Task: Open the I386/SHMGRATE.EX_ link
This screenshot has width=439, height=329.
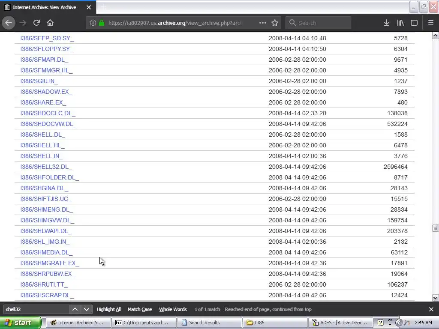Action: coord(50,263)
